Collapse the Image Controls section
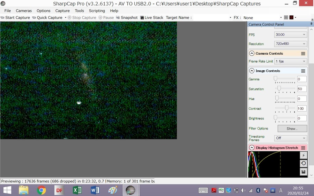The image size is (314, 196). coord(252,71)
